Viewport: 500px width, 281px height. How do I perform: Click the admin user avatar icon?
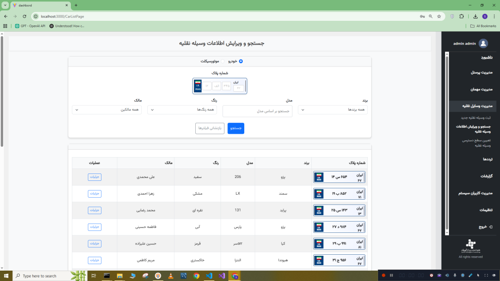(x=483, y=44)
